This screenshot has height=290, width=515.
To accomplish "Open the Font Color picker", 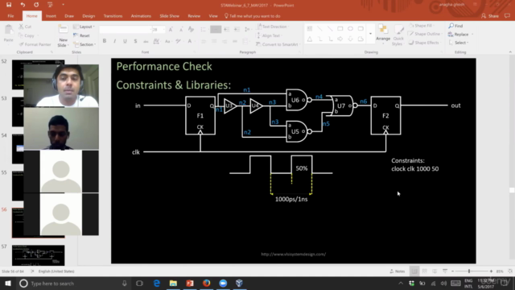I will coord(190,41).
